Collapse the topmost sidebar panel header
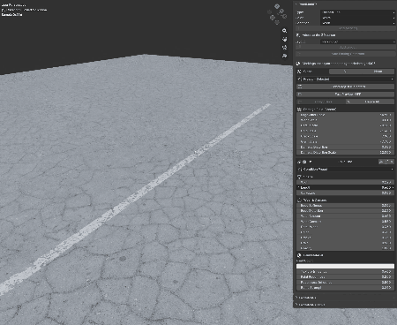Image resolution: width=397 pixels, height=325 pixels. (x=345, y=4)
